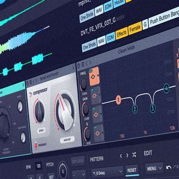Open the key dropdown showing a dash
Screen dimensions: 179x179
pyautogui.click(x=79, y=175)
